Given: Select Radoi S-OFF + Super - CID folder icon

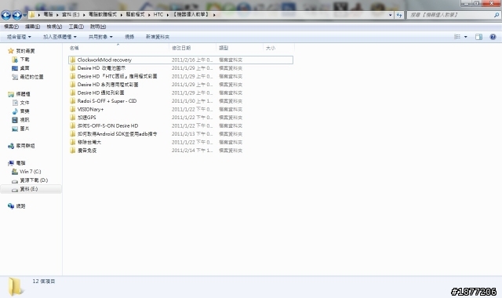Looking at the screenshot, I should click(73, 101).
